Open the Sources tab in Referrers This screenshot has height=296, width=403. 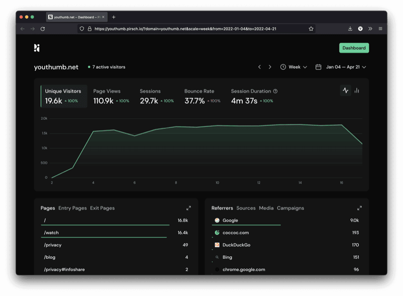[245, 207]
